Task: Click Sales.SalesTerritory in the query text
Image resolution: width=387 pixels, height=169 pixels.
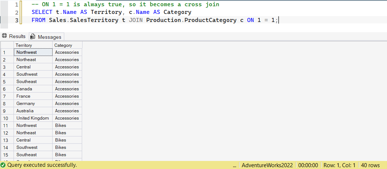Action: pos(84,20)
